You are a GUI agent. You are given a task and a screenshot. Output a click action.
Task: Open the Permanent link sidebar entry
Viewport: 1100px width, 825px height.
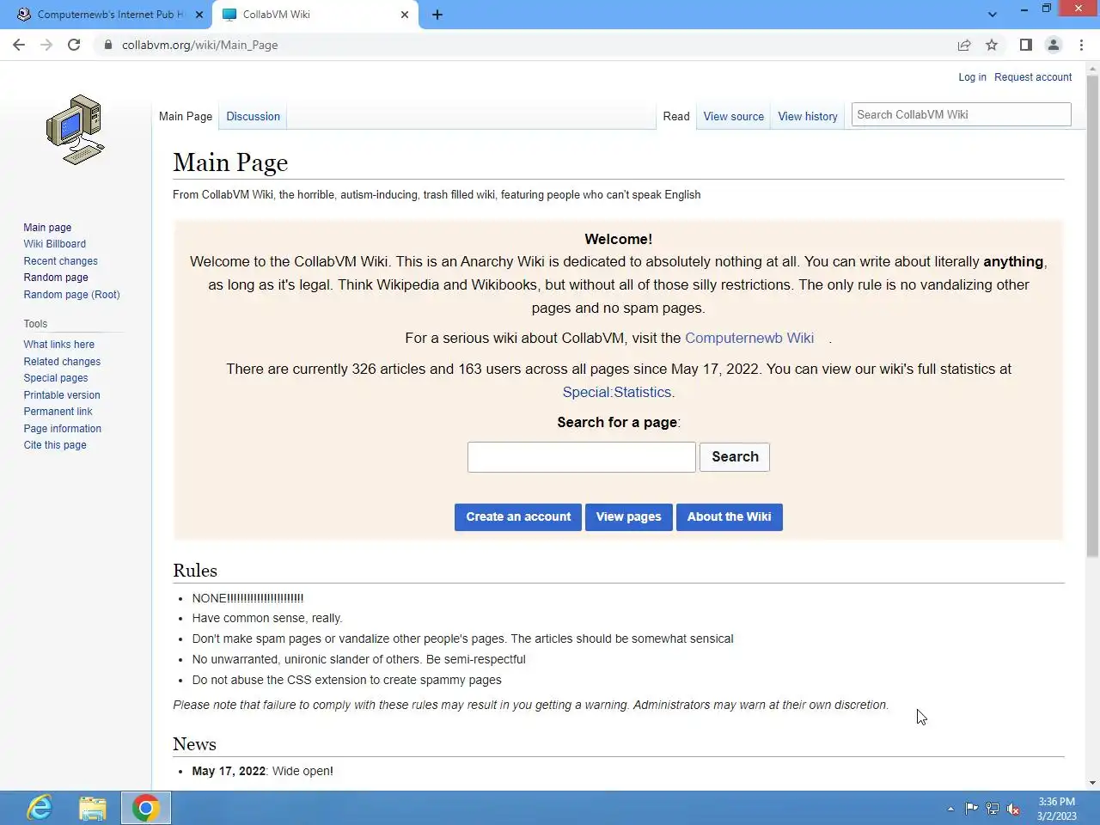58,412
